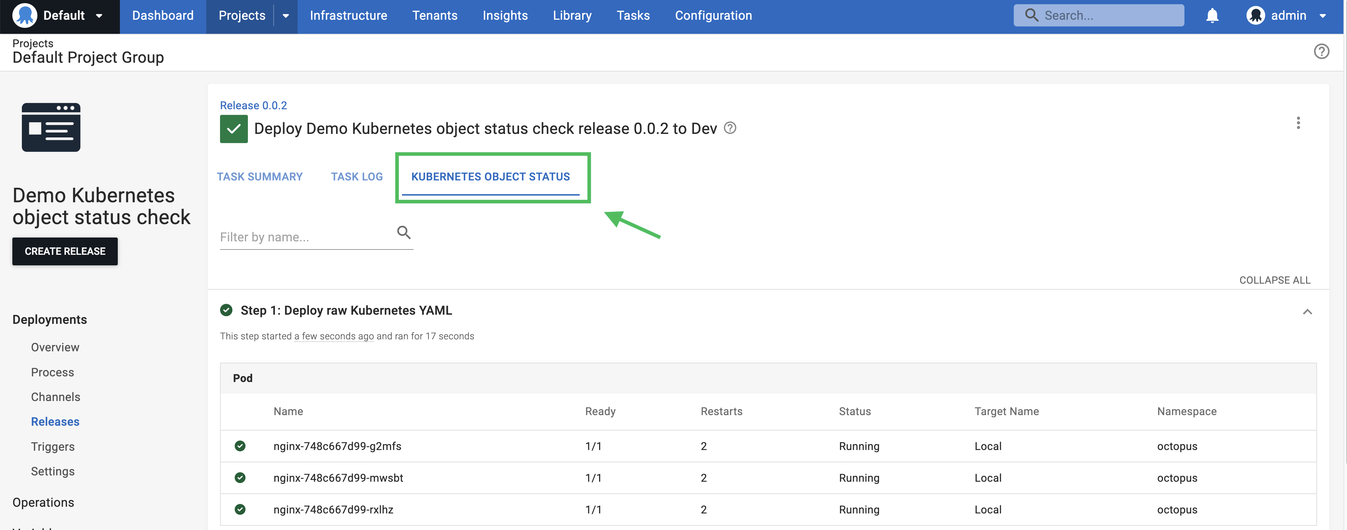Open the help question mark icon
1347x530 pixels.
point(1322,51)
